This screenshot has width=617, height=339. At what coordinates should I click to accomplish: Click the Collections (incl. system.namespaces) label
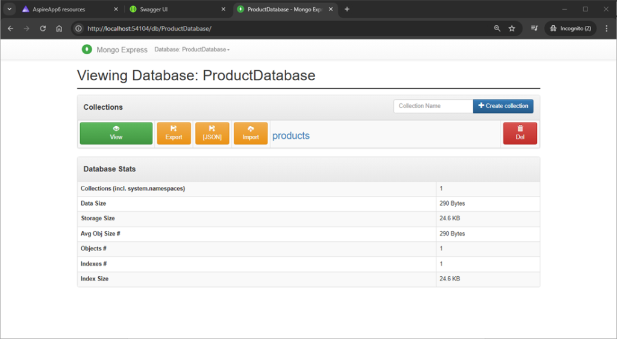133,189
